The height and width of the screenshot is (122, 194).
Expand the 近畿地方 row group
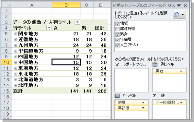click(16, 40)
